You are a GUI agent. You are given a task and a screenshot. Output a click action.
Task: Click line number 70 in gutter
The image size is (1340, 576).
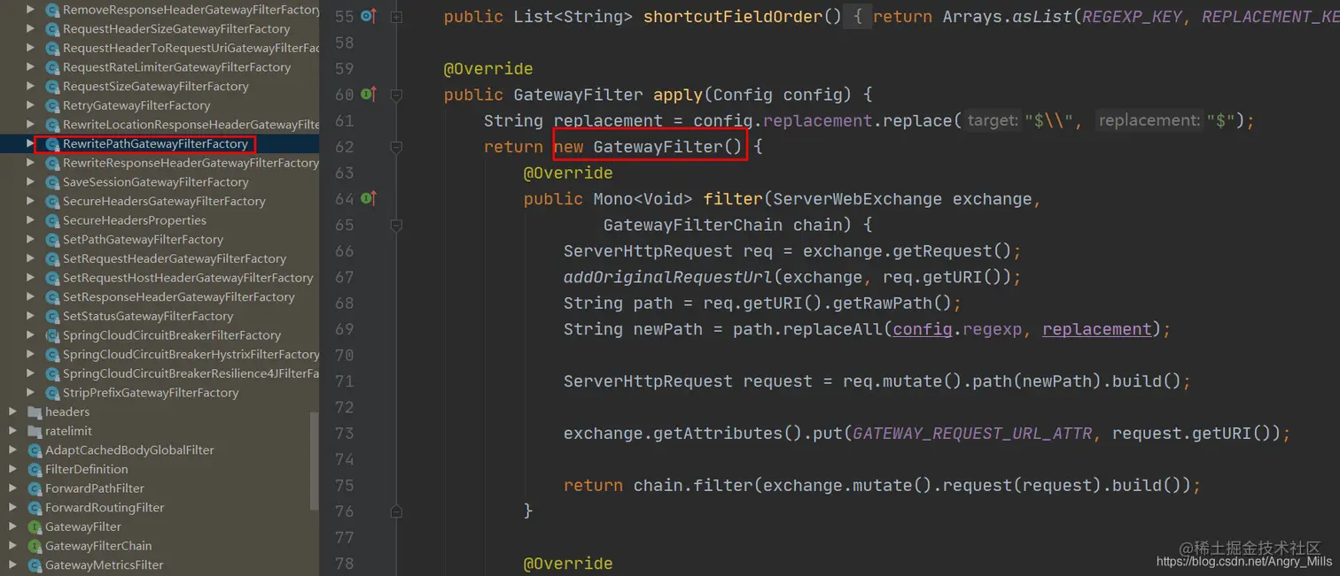point(344,355)
